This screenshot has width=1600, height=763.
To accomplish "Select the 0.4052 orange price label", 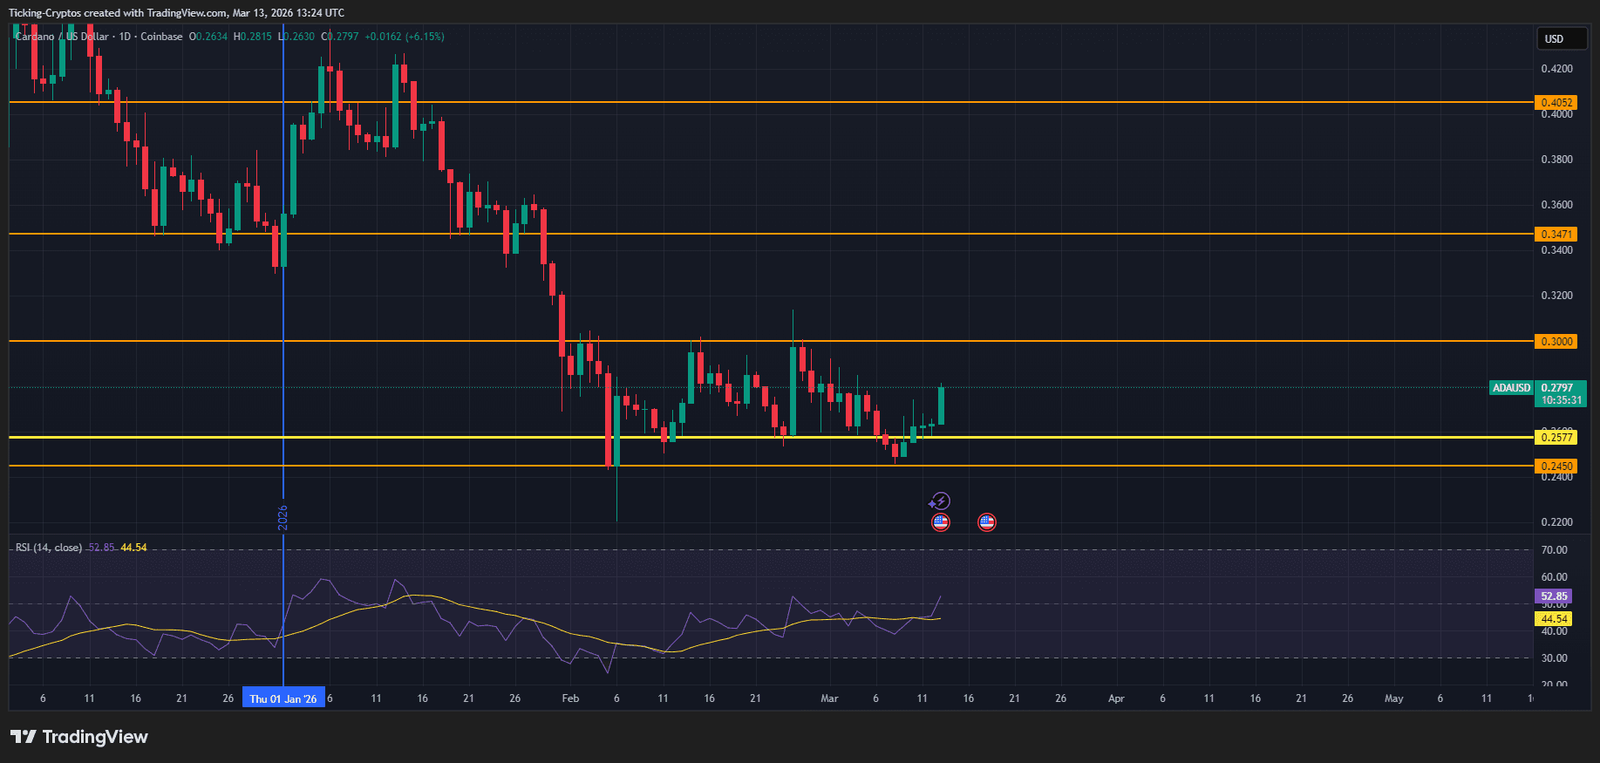I will pos(1556,103).
